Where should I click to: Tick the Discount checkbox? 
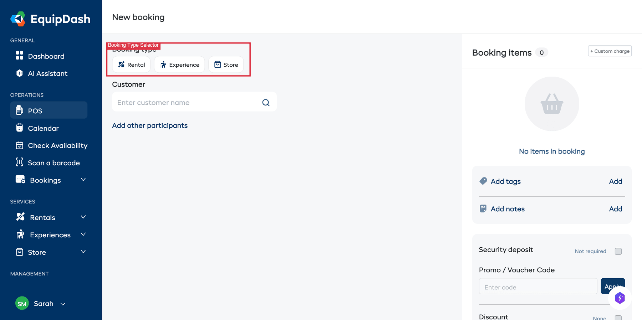pyautogui.click(x=618, y=318)
